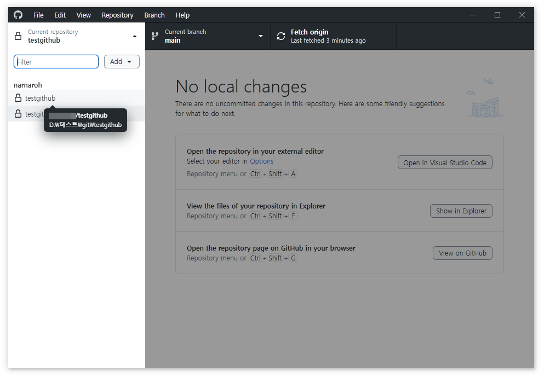Click 'View the files of your repository' title
The image size is (544, 377).
pyautogui.click(x=256, y=206)
